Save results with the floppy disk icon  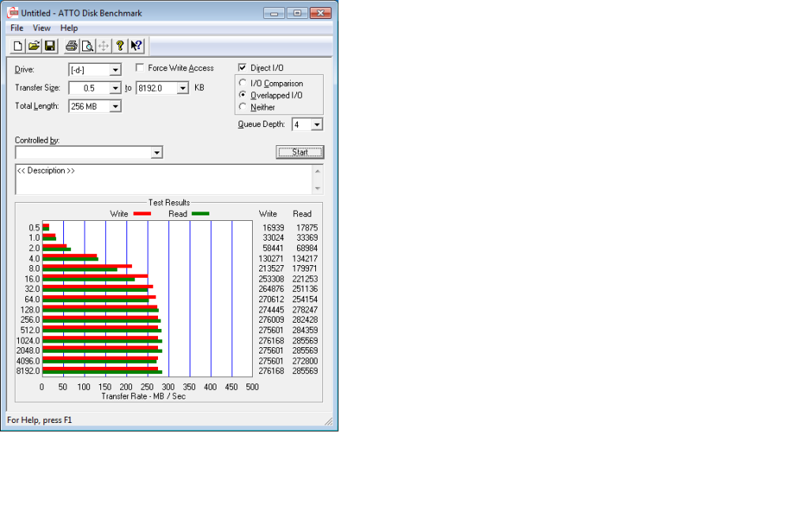(50, 46)
